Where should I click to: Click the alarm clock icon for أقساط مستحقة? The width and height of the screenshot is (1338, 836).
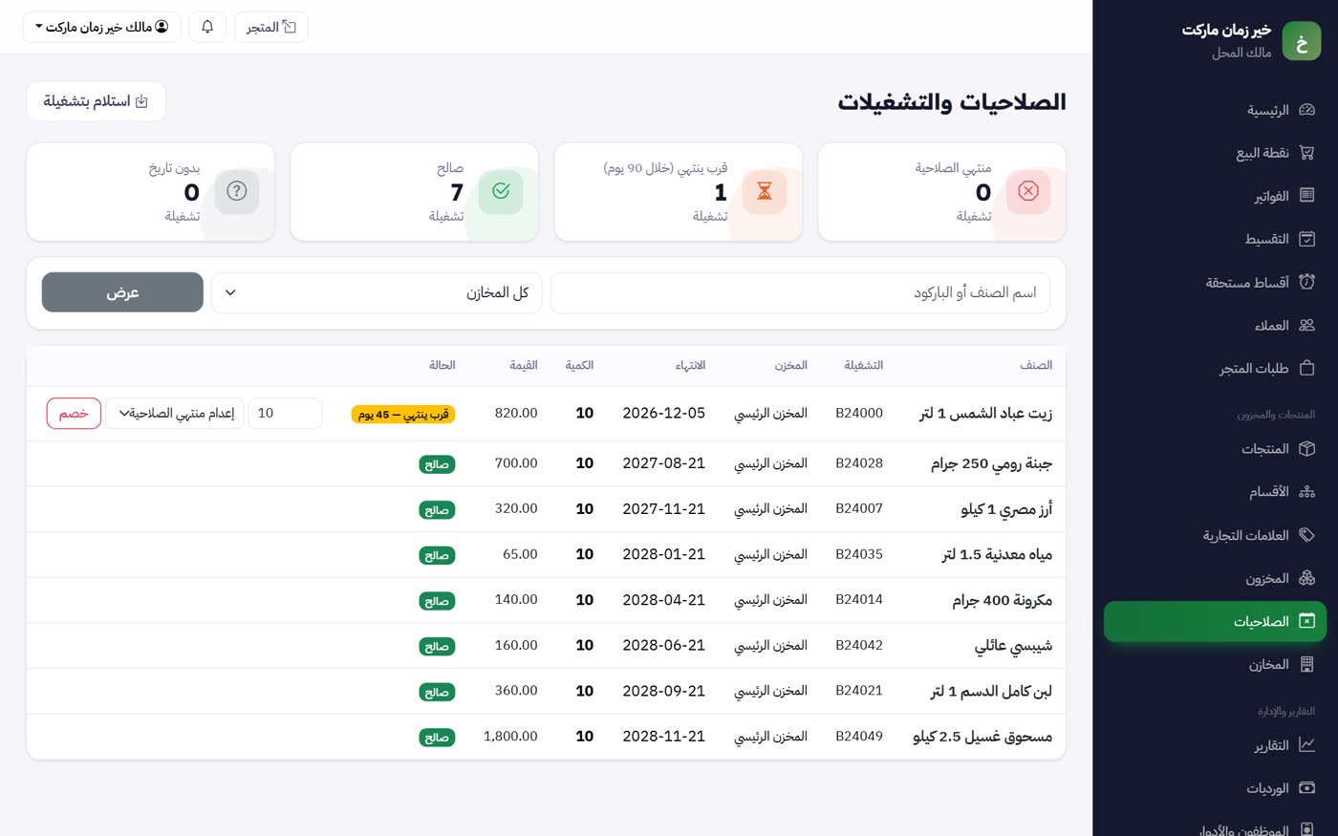click(1306, 282)
